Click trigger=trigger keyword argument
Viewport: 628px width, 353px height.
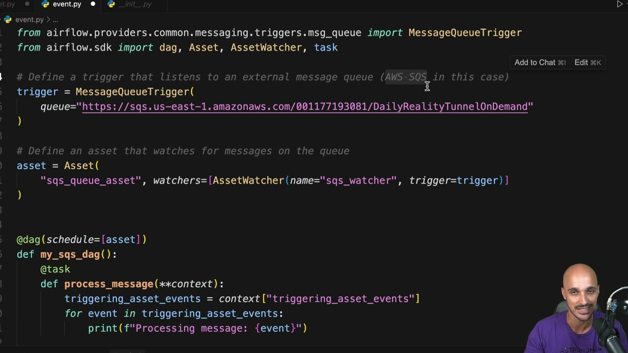[454, 180]
